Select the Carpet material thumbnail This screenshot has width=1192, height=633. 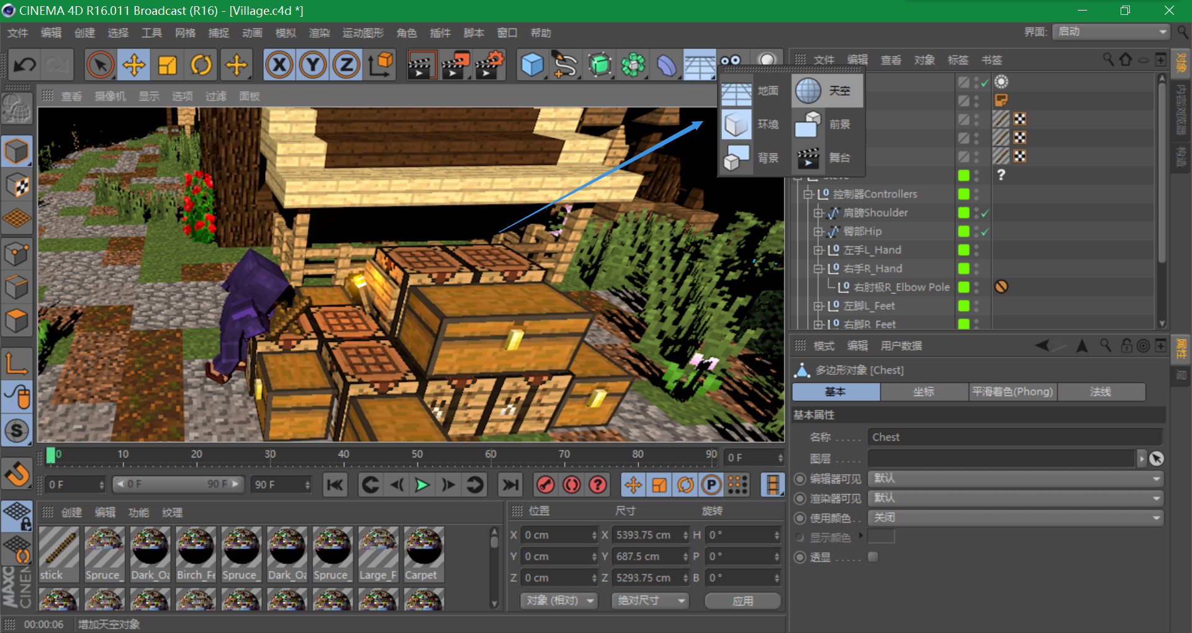[424, 554]
